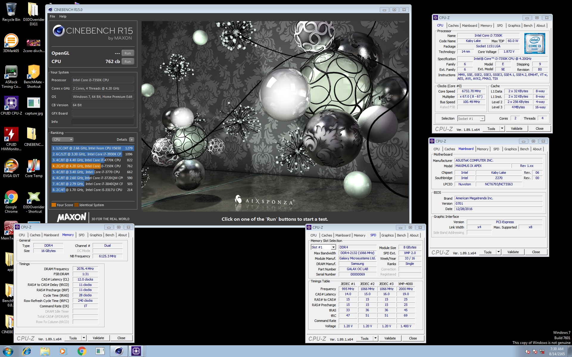Screen dimensions: 572x357
Task: Launch the BenchMate Shortcut icon
Action: click(x=34, y=77)
